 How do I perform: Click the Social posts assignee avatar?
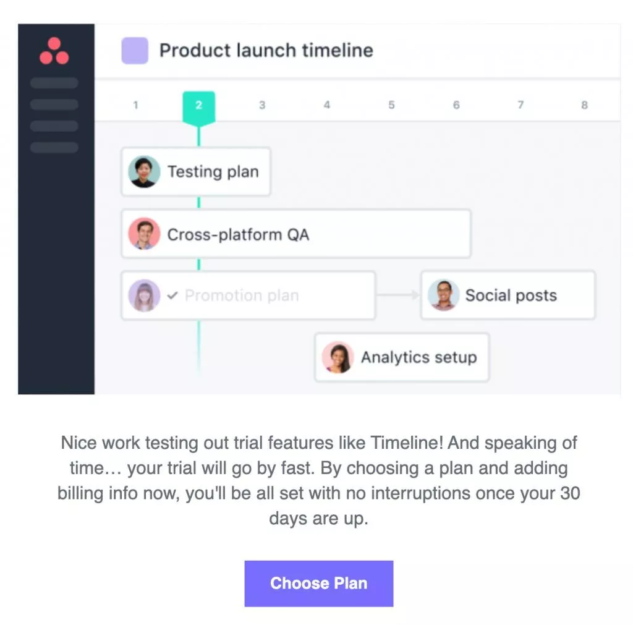point(443,295)
